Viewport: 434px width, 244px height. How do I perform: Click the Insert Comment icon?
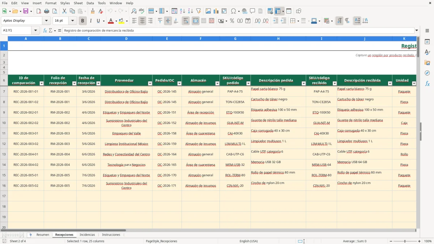coord(252,11)
